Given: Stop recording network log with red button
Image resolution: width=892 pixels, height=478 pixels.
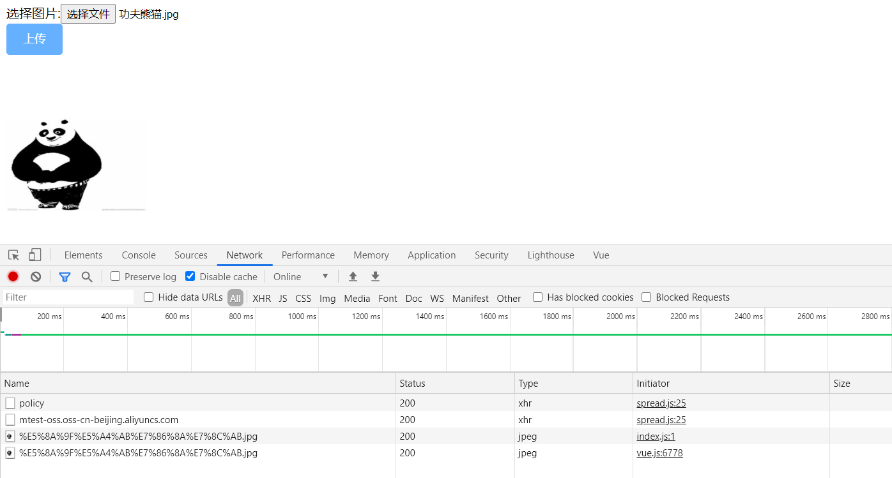Looking at the screenshot, I should click(13, 276).
